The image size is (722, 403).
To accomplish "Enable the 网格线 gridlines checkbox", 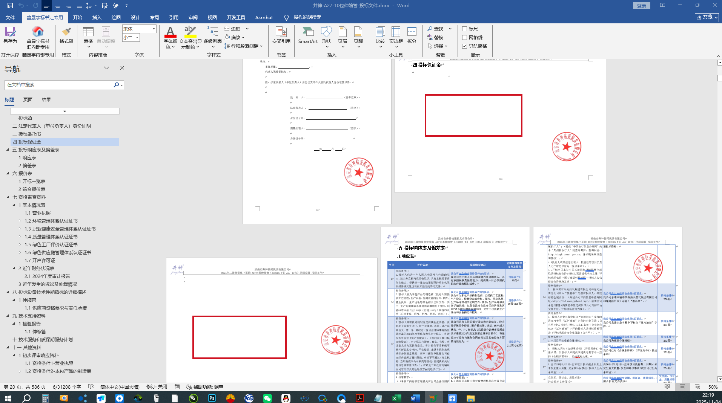I will pos(465,37).
